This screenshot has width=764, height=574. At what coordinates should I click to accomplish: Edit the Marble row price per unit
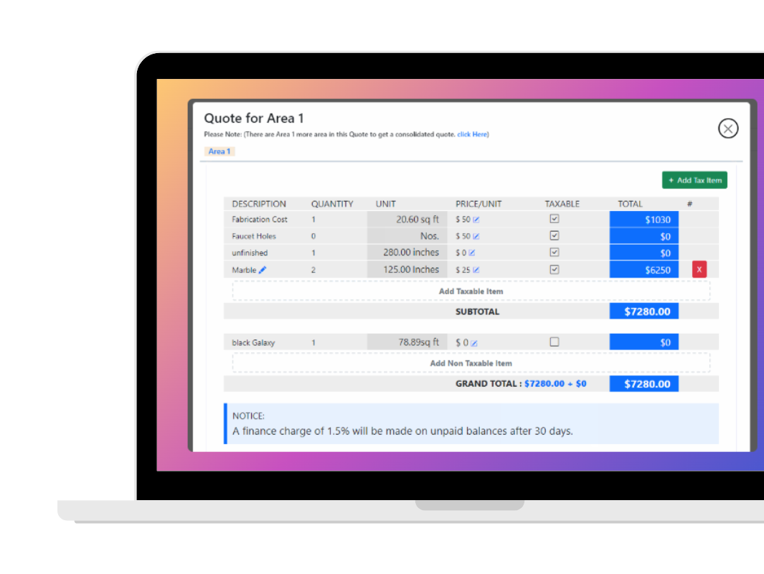point(476,270)
